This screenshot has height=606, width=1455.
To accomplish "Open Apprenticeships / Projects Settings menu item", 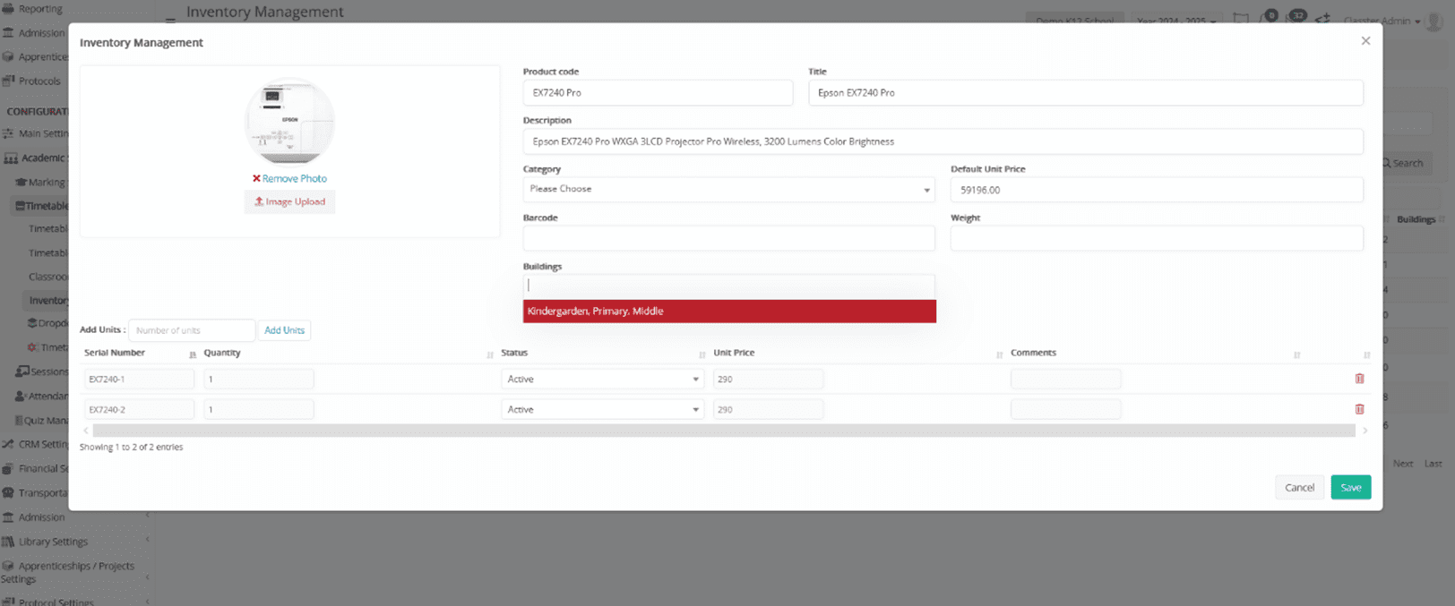I will [67, 572].
